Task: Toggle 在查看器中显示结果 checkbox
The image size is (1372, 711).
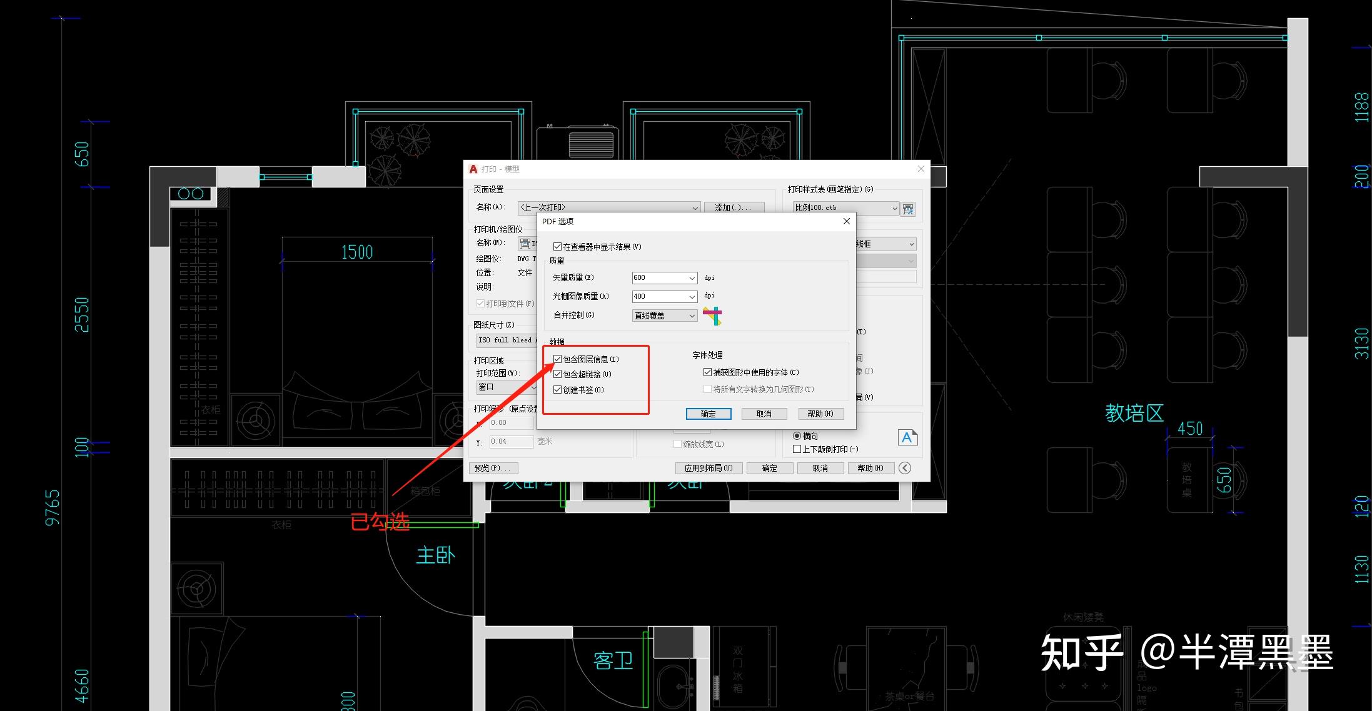Action: [557, 246]
